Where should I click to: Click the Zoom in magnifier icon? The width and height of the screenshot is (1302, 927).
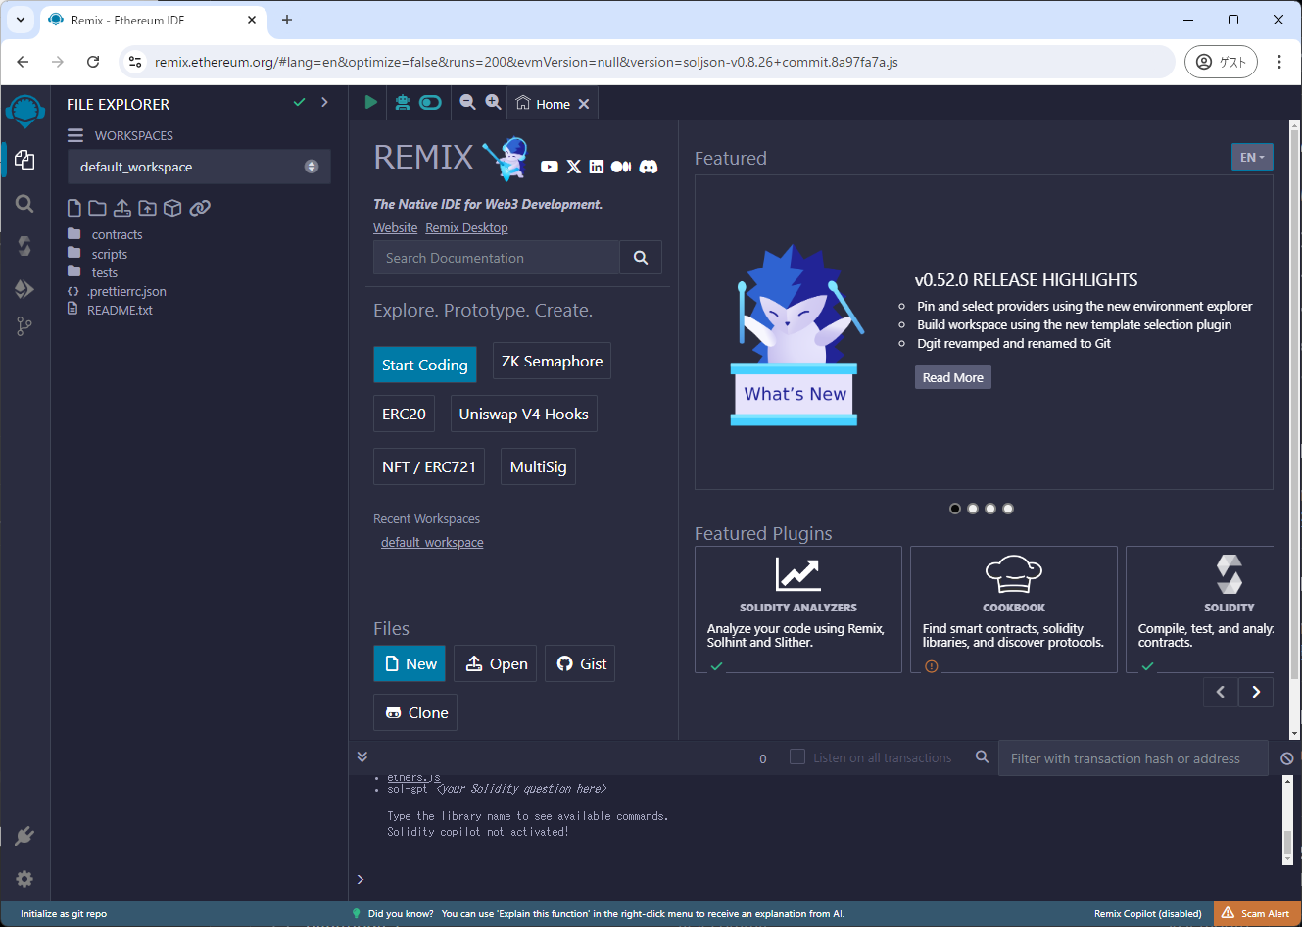pyautogui.click(x=493, y=102)
